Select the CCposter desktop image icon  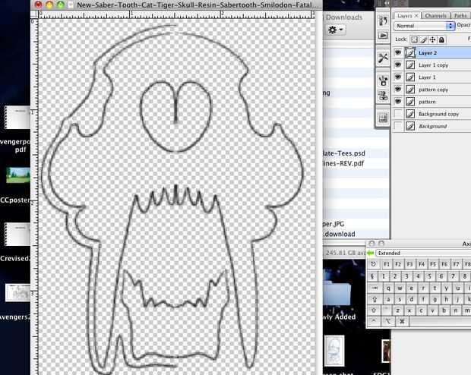coord(18,175)
